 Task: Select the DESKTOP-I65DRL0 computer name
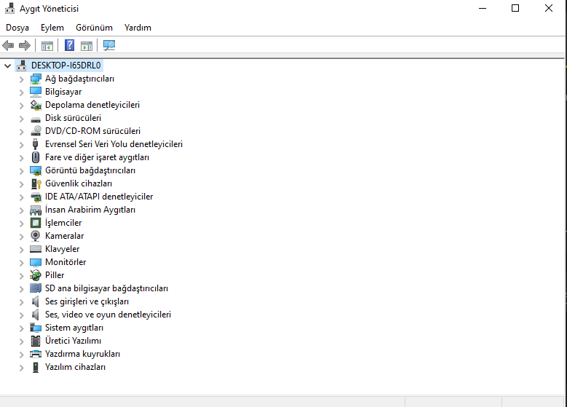tap(66, 66)
